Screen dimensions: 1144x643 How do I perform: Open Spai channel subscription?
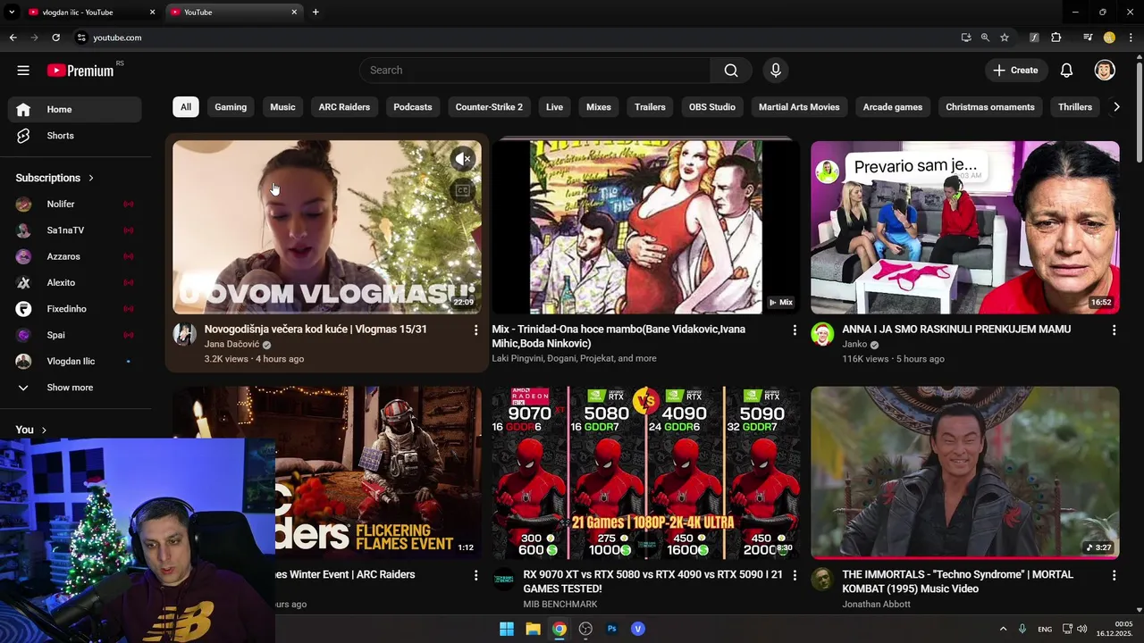(x=75, y=335)
